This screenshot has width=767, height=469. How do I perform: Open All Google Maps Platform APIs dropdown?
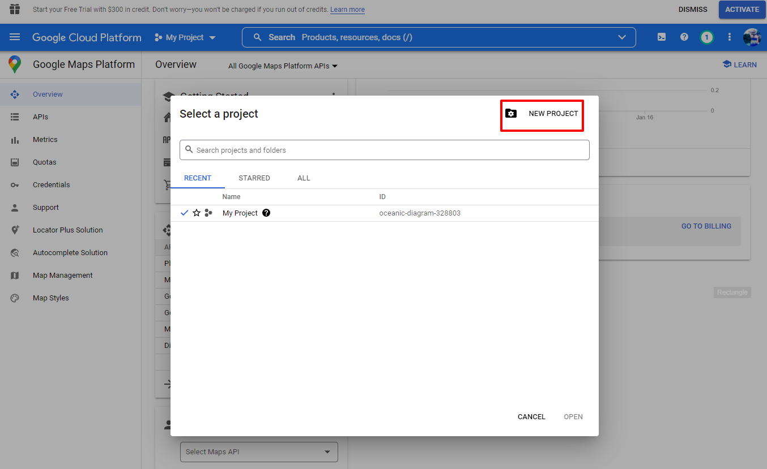coord(283,66)
